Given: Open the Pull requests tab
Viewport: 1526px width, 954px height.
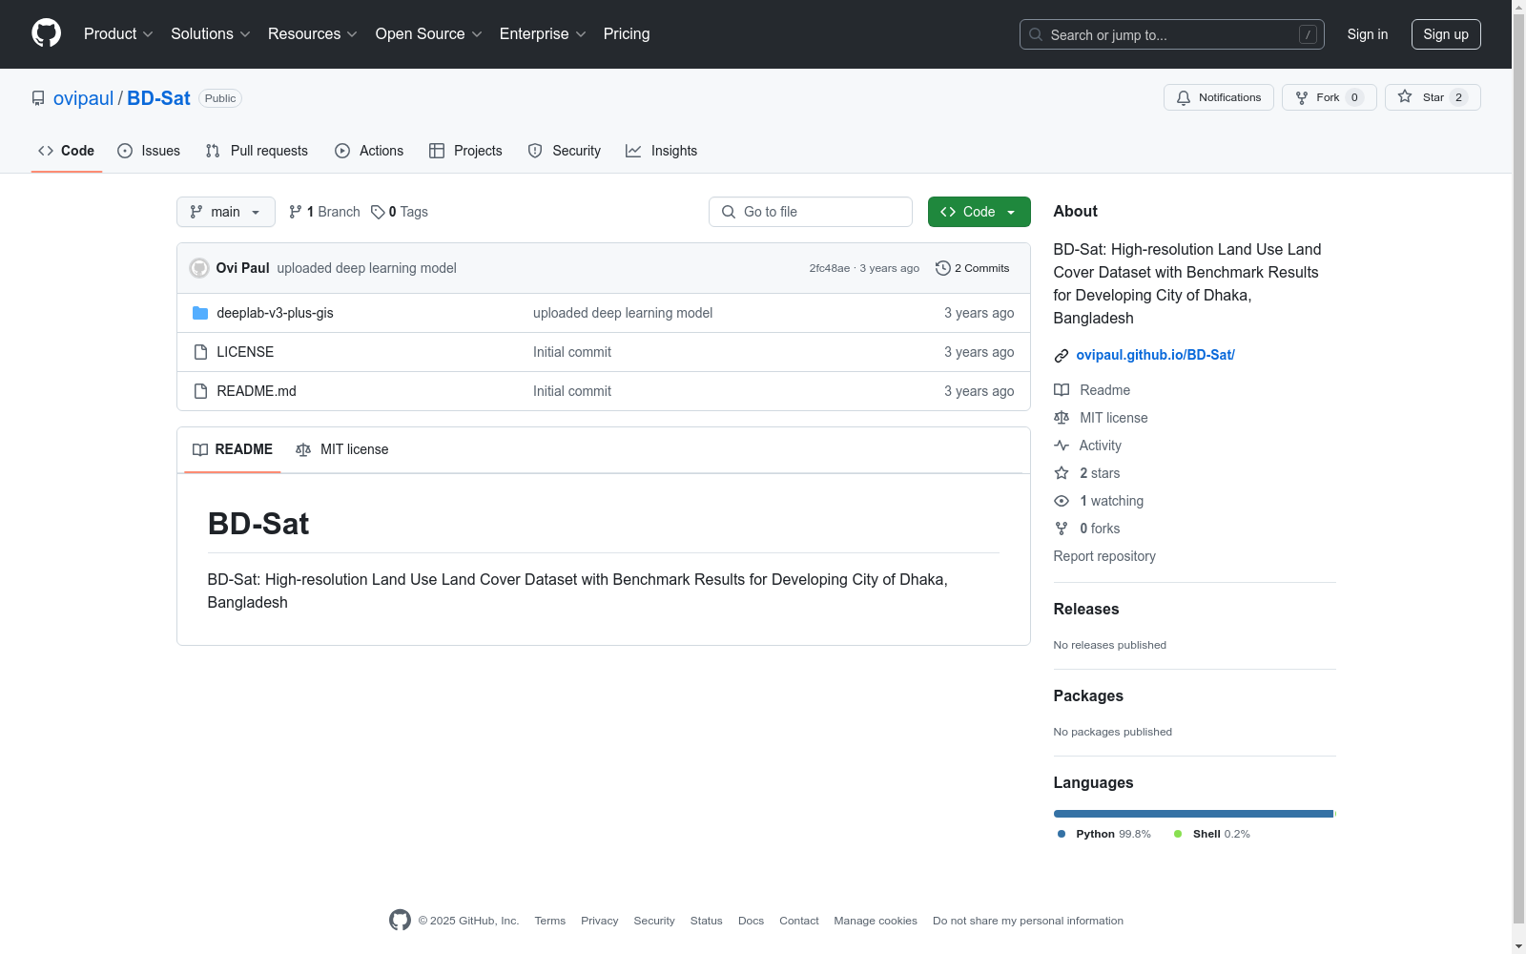Looking at the screenshot, I should pos(257,151).
